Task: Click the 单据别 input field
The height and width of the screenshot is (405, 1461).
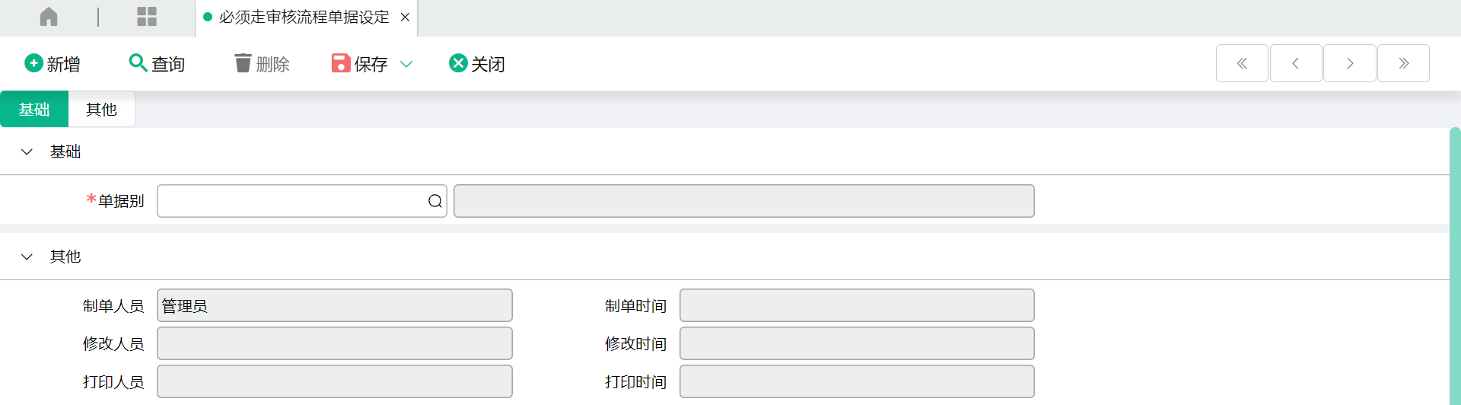Action: pyautogui.click(x=302, y=201)
